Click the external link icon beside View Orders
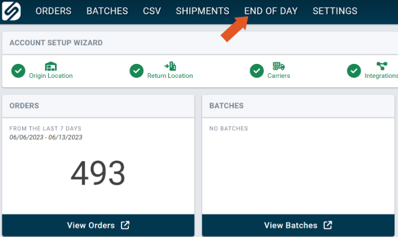The width and height of the screenshot is (398, 237). (126, 225)
